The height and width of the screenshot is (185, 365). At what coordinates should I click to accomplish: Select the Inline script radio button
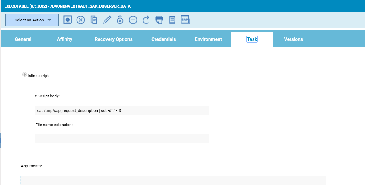pyautogui.click(x=24, y=75)
